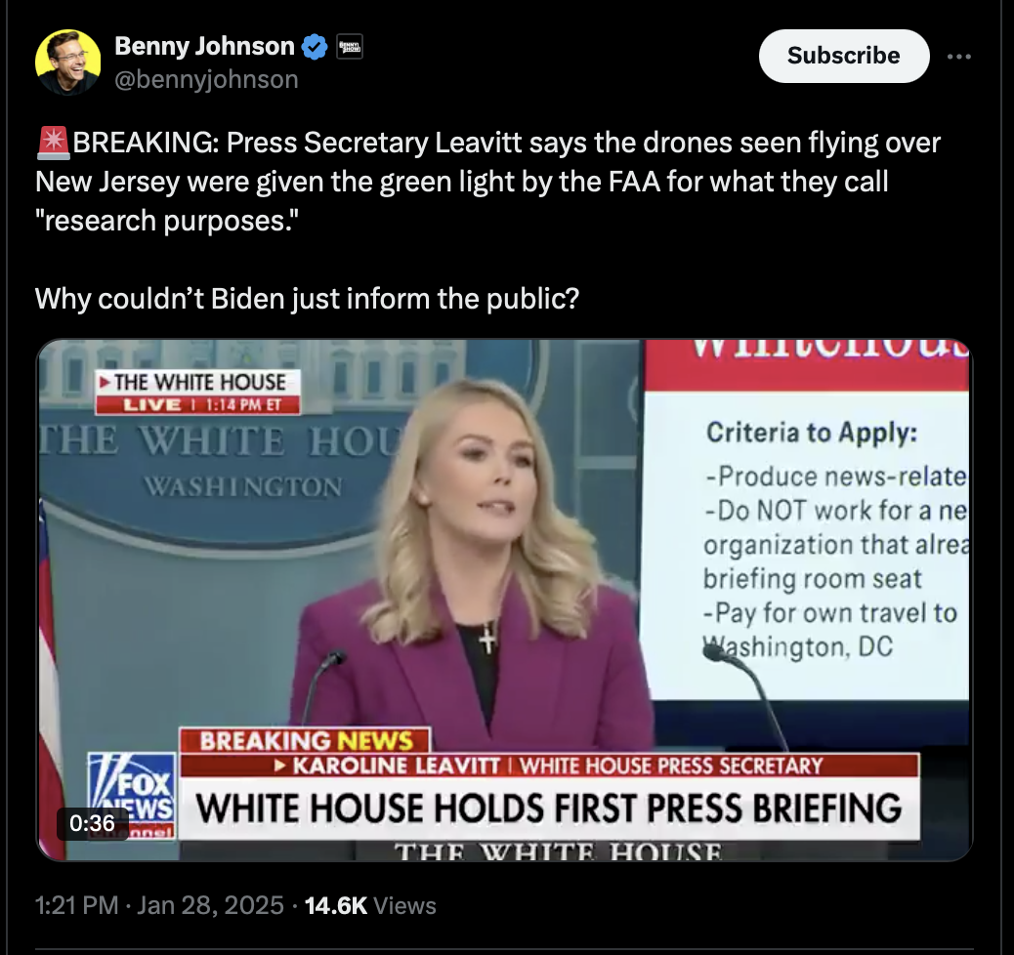
Task: Subscribe to Benny Johnson
Action: pos(844,56)
